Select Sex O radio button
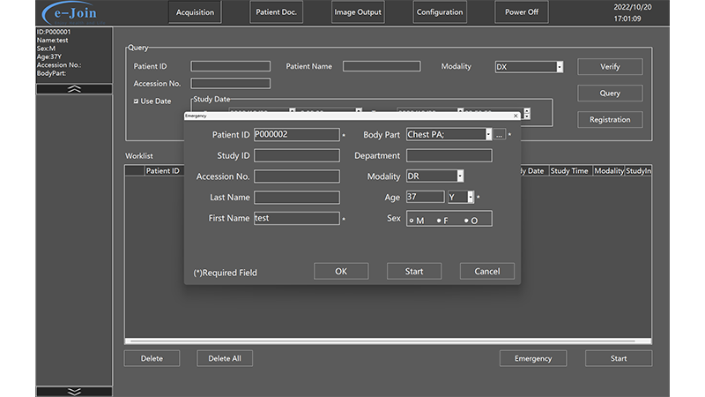The image size is (705, 397). (466, 221)
